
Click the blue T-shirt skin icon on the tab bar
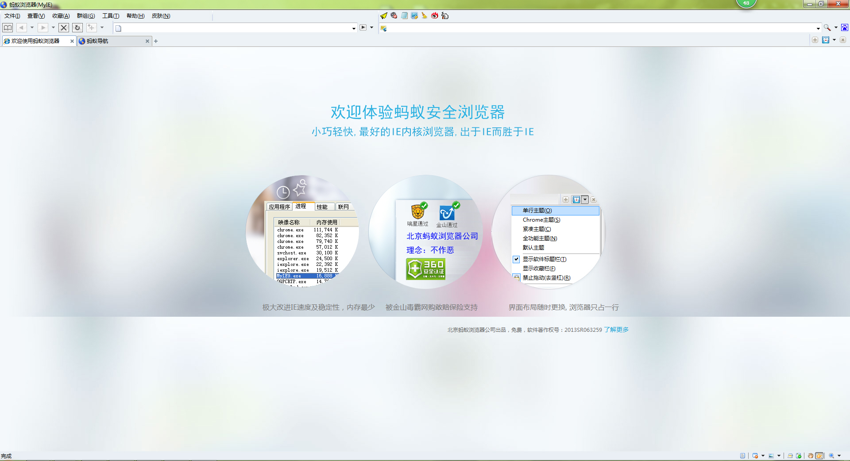(x=826, y=40)
